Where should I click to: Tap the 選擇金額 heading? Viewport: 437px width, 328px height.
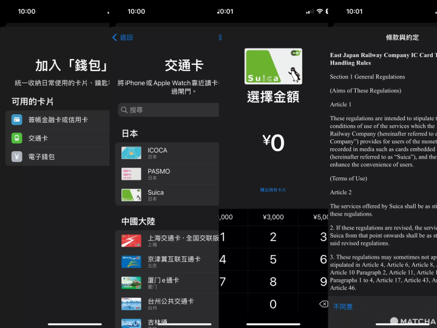273,97
